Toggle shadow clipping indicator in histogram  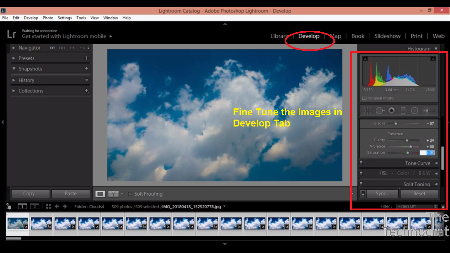click(x=365, y=59)
